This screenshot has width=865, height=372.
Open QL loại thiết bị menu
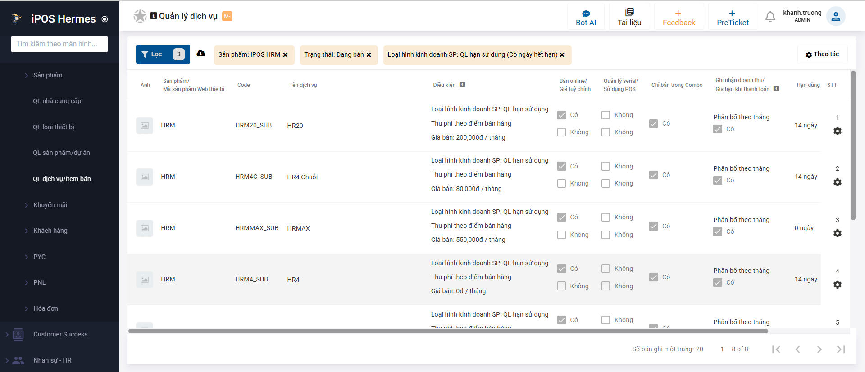coord(54,127)
